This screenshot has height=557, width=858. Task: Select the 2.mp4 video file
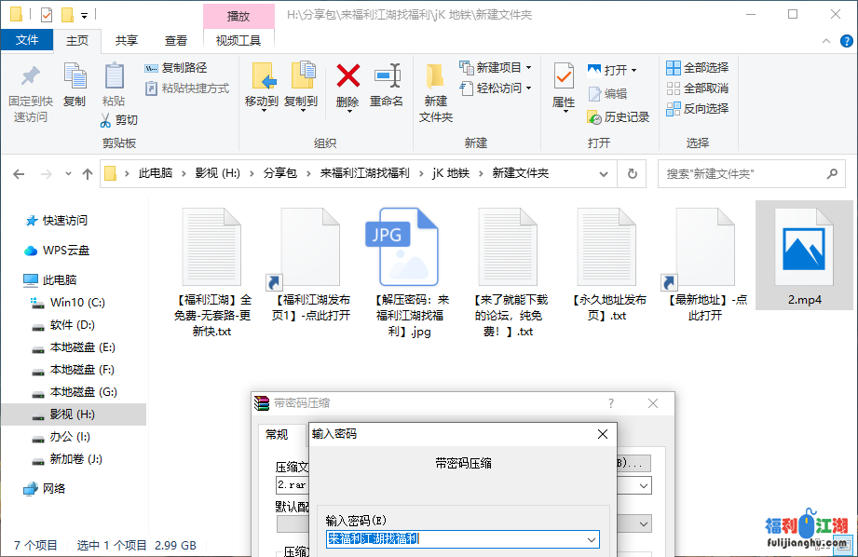click(804, 255)
